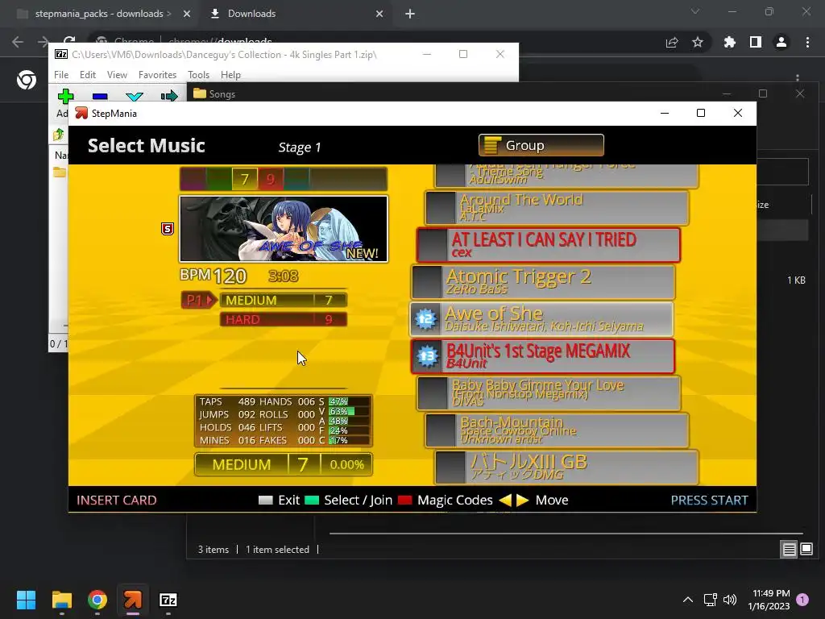Image resolution: width=825 pixels, height=619 pixels.
Task: Open a new Chrome tab
Action: point(410,14)
